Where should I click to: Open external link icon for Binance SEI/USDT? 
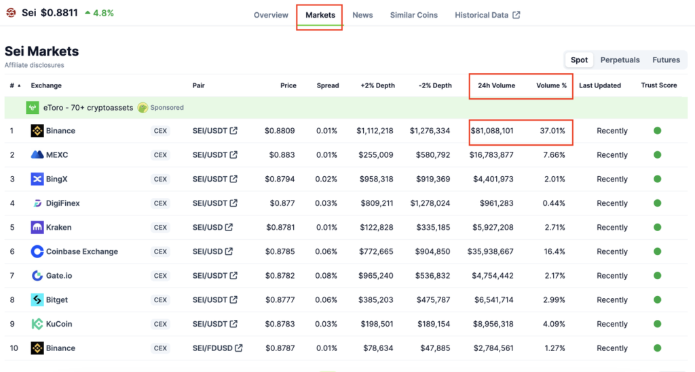(233, 131)
